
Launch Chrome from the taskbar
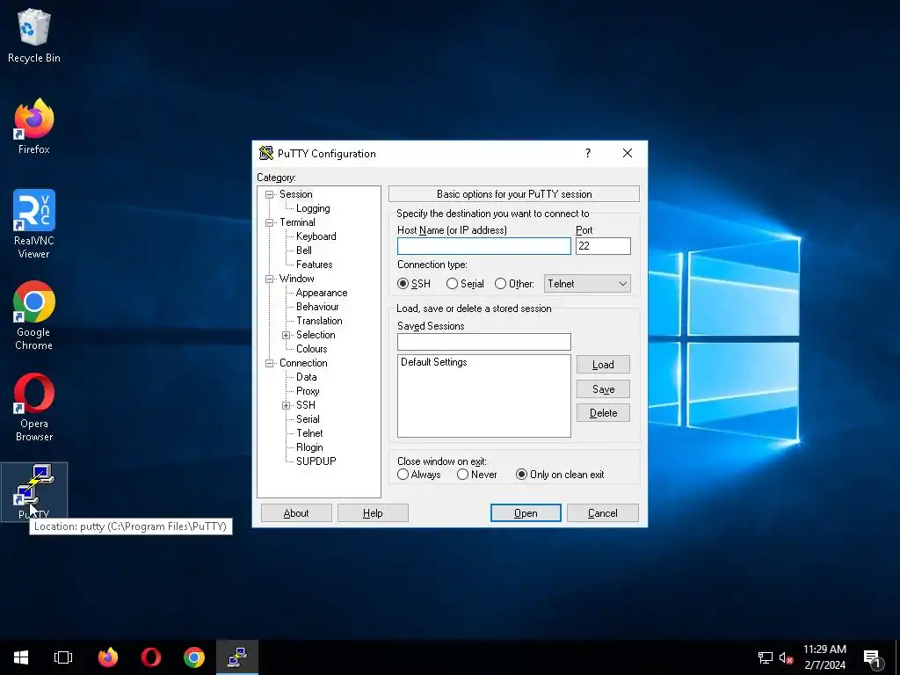click(x=194, y=657)
